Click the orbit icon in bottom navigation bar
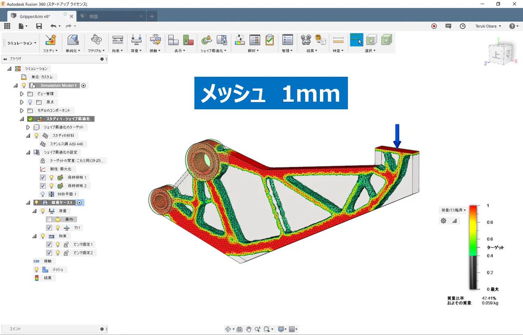The width and height of the screenshot is (523, 335). click(x=228, y=329)
